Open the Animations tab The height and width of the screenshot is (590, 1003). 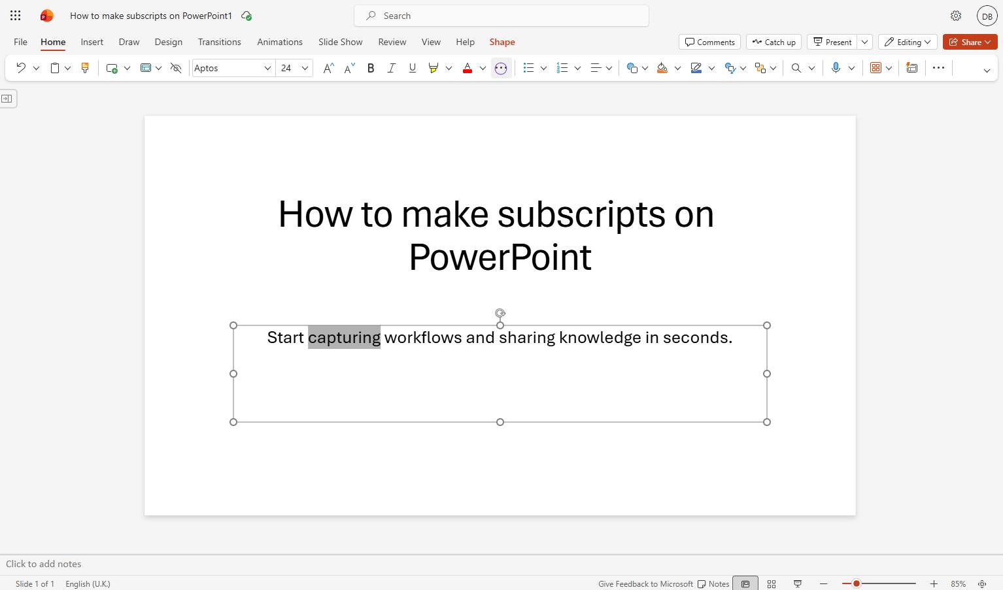[x=280, y=42]
